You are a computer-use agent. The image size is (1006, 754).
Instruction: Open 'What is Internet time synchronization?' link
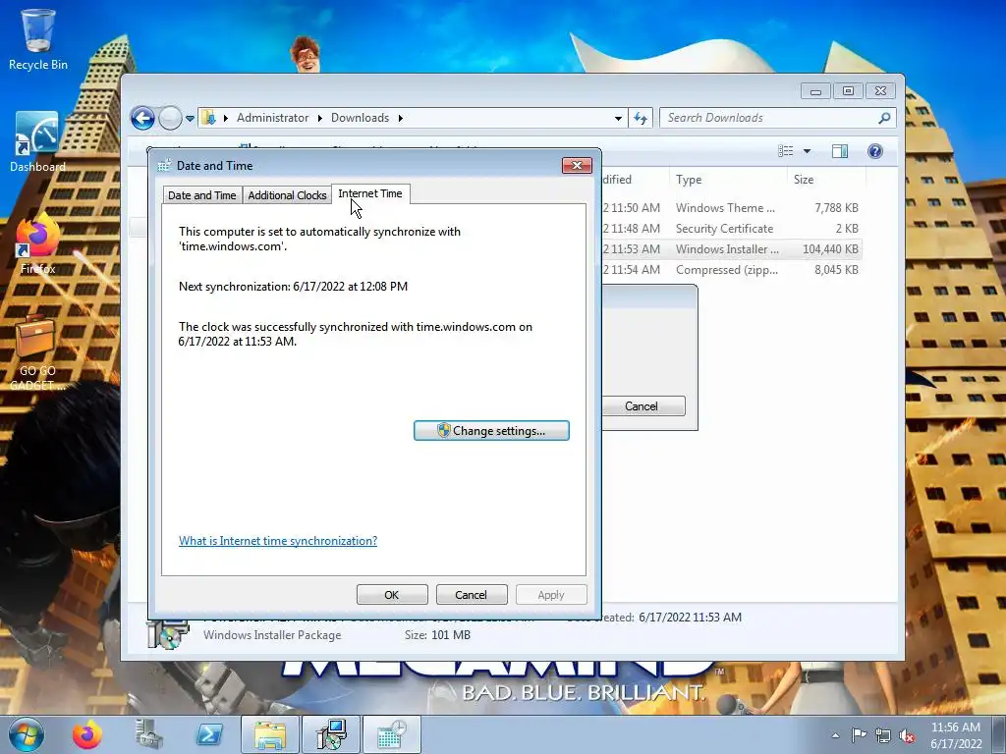pyautogui.click(x=278, y=541)
